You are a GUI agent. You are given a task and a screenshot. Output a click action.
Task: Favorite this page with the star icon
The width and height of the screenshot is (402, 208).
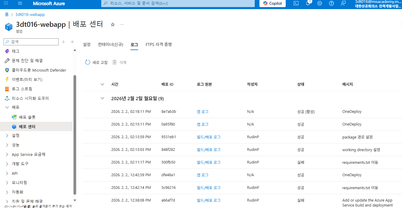112,24
